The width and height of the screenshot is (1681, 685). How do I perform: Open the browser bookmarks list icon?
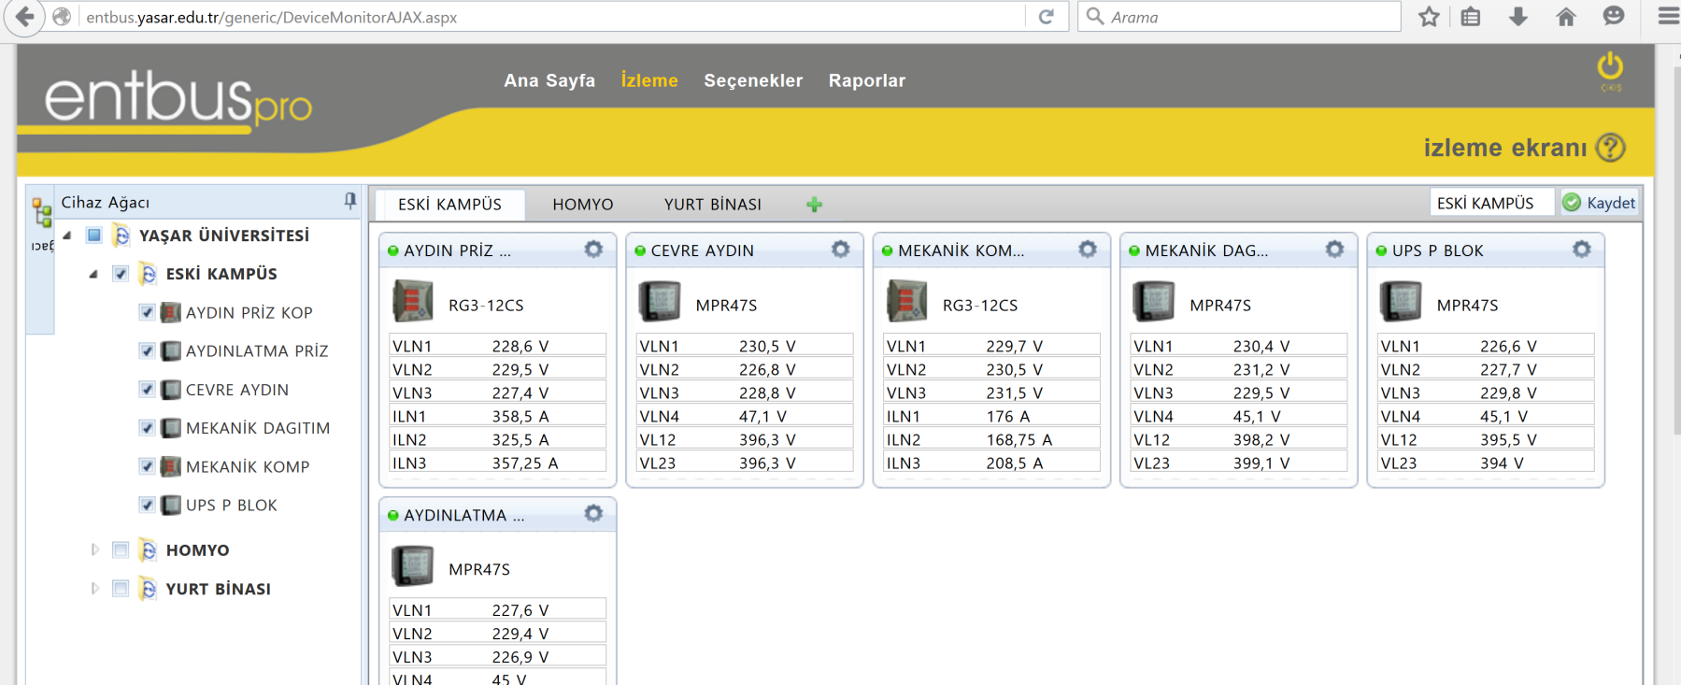1471,17
